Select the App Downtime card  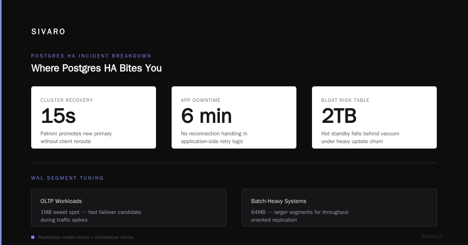[234, 117]
